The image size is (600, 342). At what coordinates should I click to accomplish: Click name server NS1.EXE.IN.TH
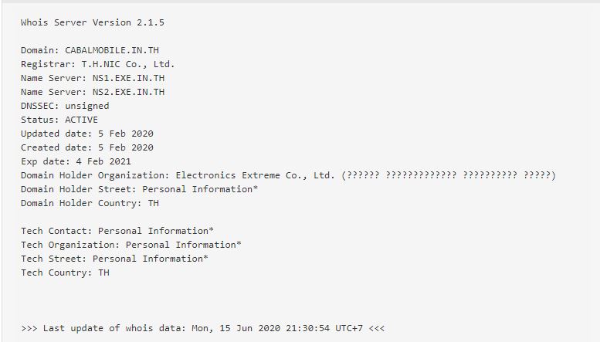click(x=128, y=78)
